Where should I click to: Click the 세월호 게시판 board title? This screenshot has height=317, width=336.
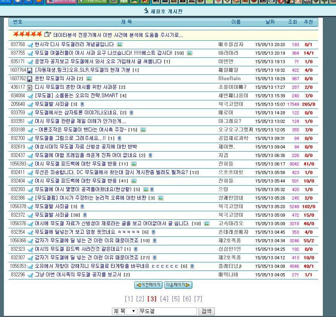[x=166, y=11]
